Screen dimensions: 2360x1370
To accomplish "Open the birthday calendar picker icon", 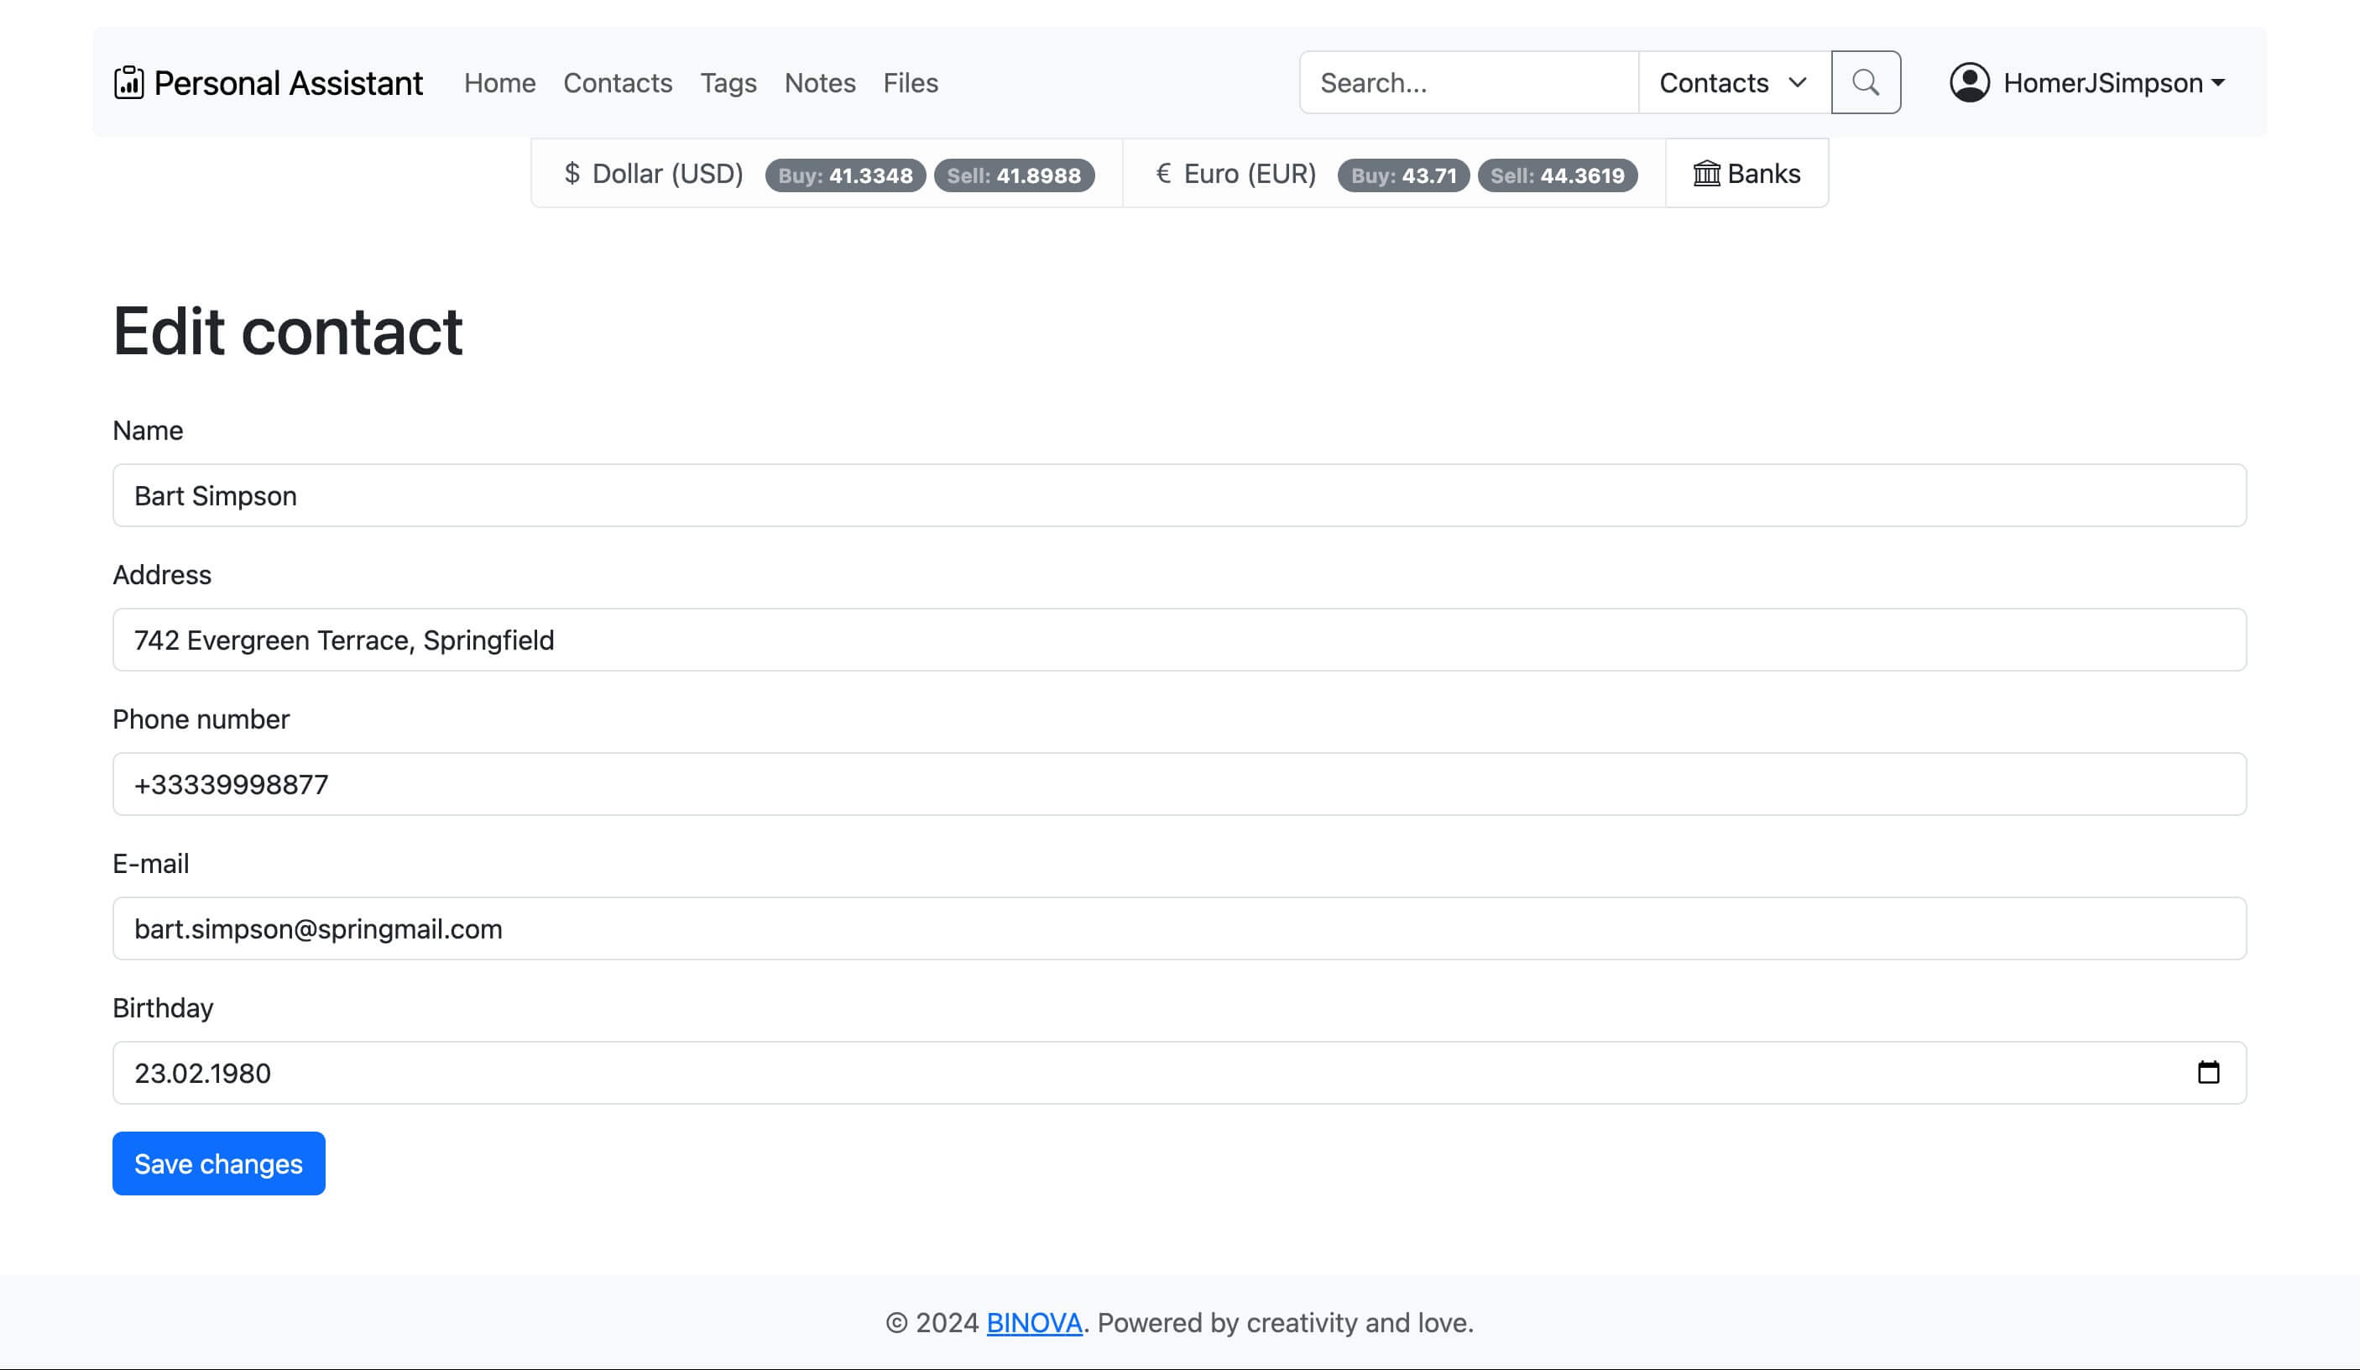I will click(2208, 1072).
